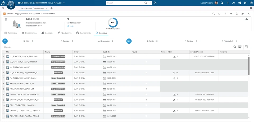
Task: Click the widget help question mark
Action: 225,14
